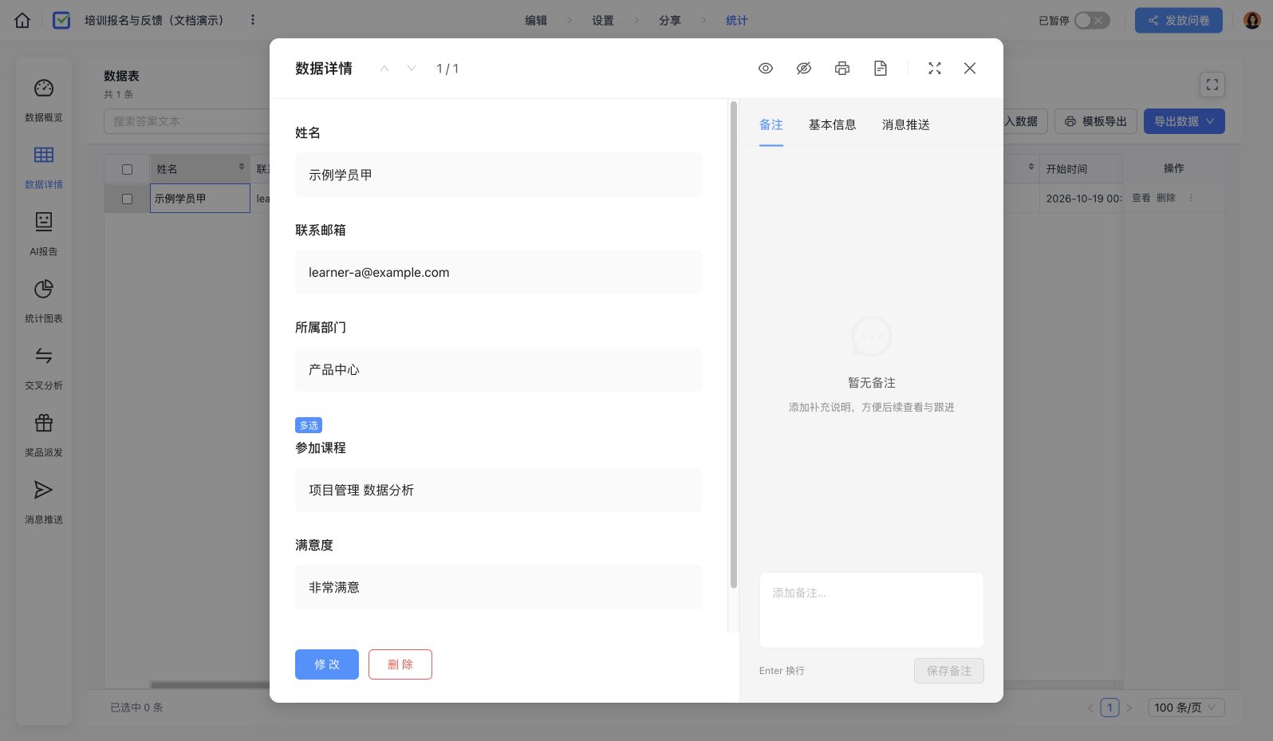
Task: Expand the data detail dialog to fullscreen
Action: coord(935,69)
